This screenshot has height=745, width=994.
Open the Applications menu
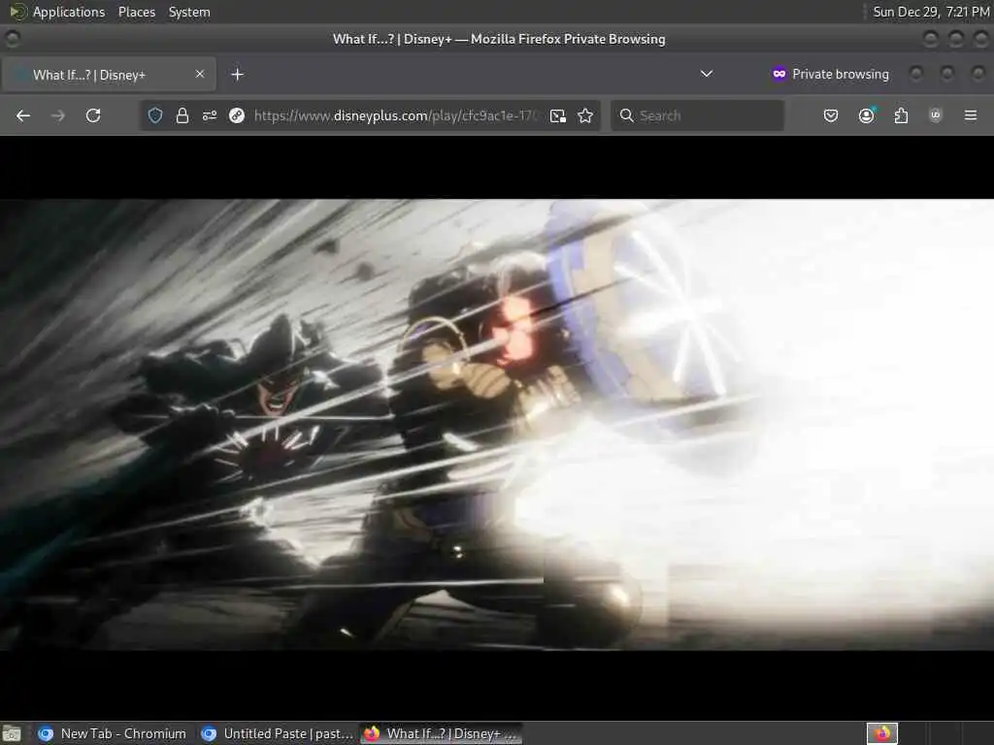(69, 12)
